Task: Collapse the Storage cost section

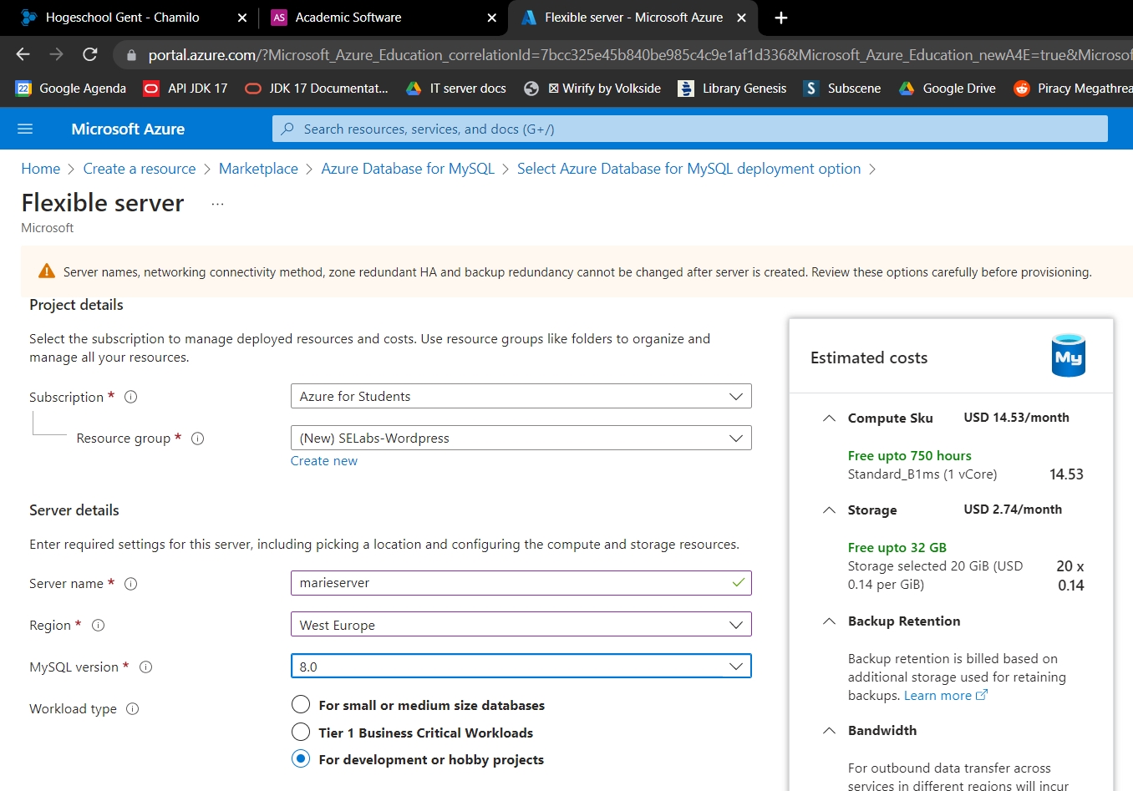Action: (829, 510)
